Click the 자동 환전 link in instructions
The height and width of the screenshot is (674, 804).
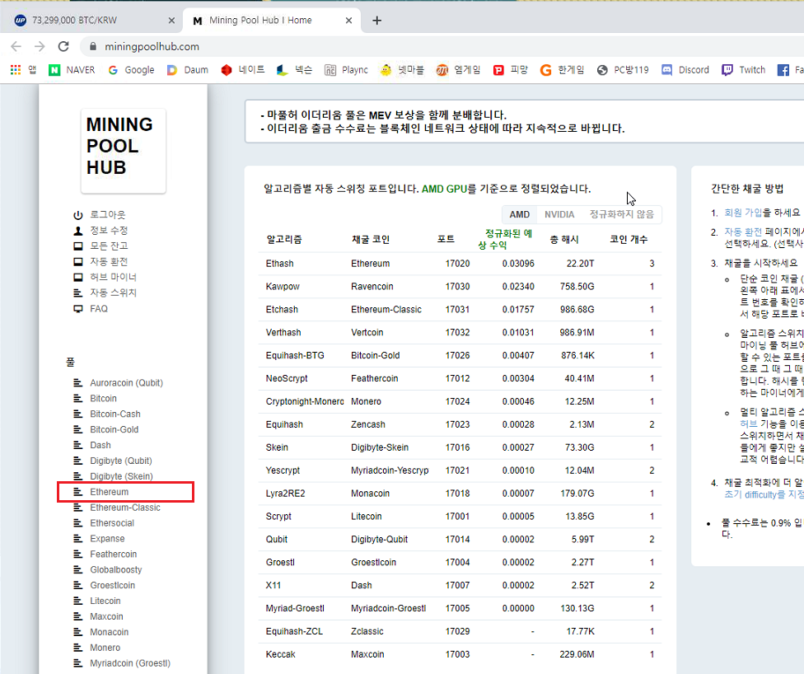point(743,232)
